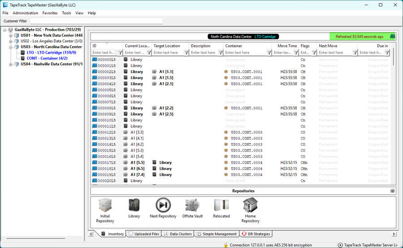
Task: Collapse the US03 - North Carolina Data Center node
Action: click(11, 47)
